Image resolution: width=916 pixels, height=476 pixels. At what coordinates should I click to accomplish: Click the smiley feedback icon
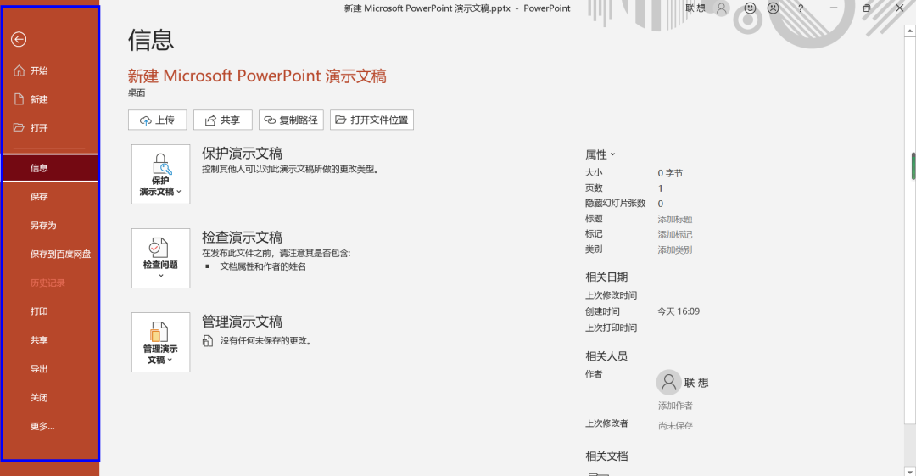750,8
